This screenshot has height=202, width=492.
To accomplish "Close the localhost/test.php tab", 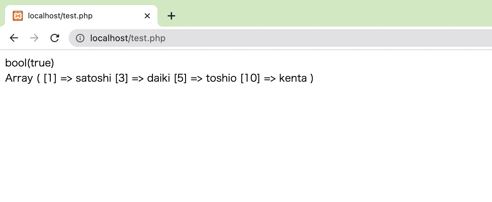I will [x=147, y=16].
